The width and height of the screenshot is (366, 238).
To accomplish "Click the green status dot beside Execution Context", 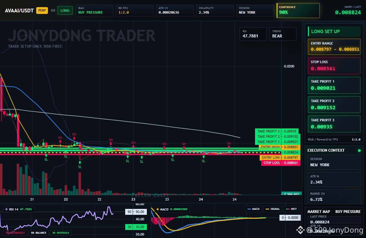I will point(359,150).
